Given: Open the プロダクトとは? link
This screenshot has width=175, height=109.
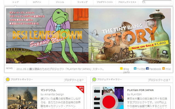Looking at the screenshot, I should (74, 80).
